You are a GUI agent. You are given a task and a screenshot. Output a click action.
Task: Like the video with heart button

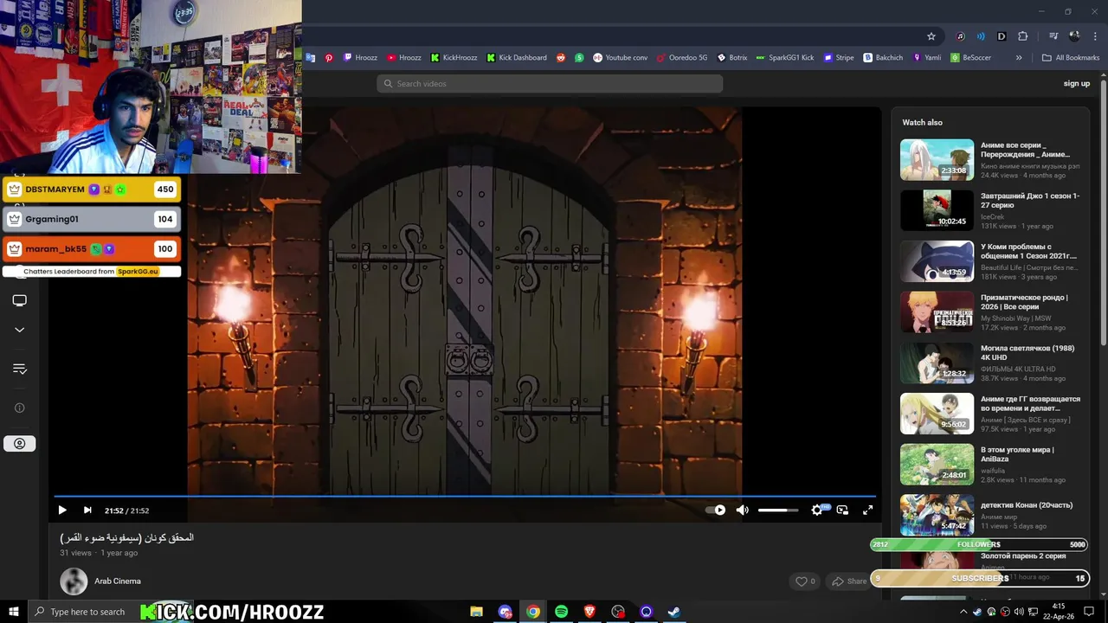[x=806, y=581]
